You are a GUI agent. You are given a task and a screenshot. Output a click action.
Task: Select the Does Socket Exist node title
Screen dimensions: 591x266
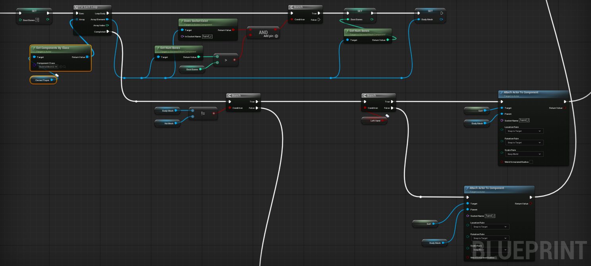click(196, 21)
